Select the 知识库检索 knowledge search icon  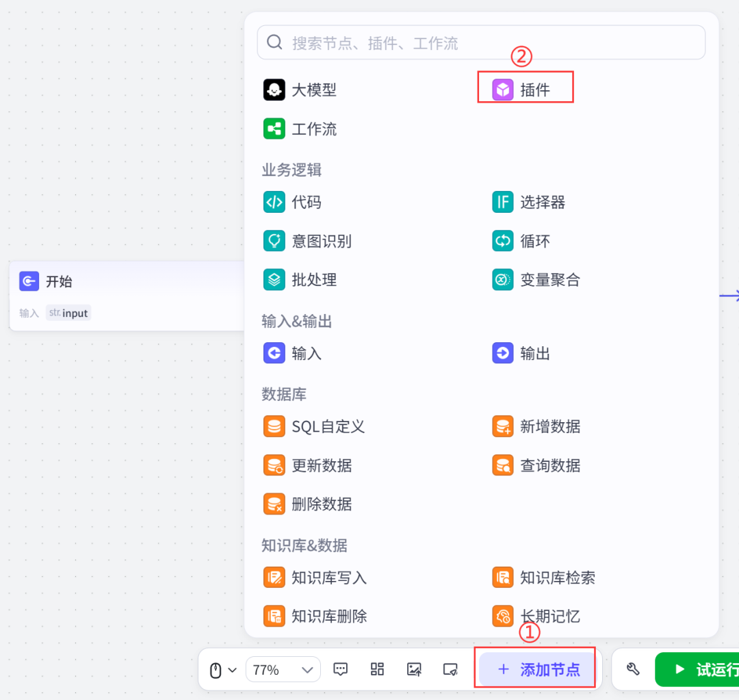[x=502, y=578]
